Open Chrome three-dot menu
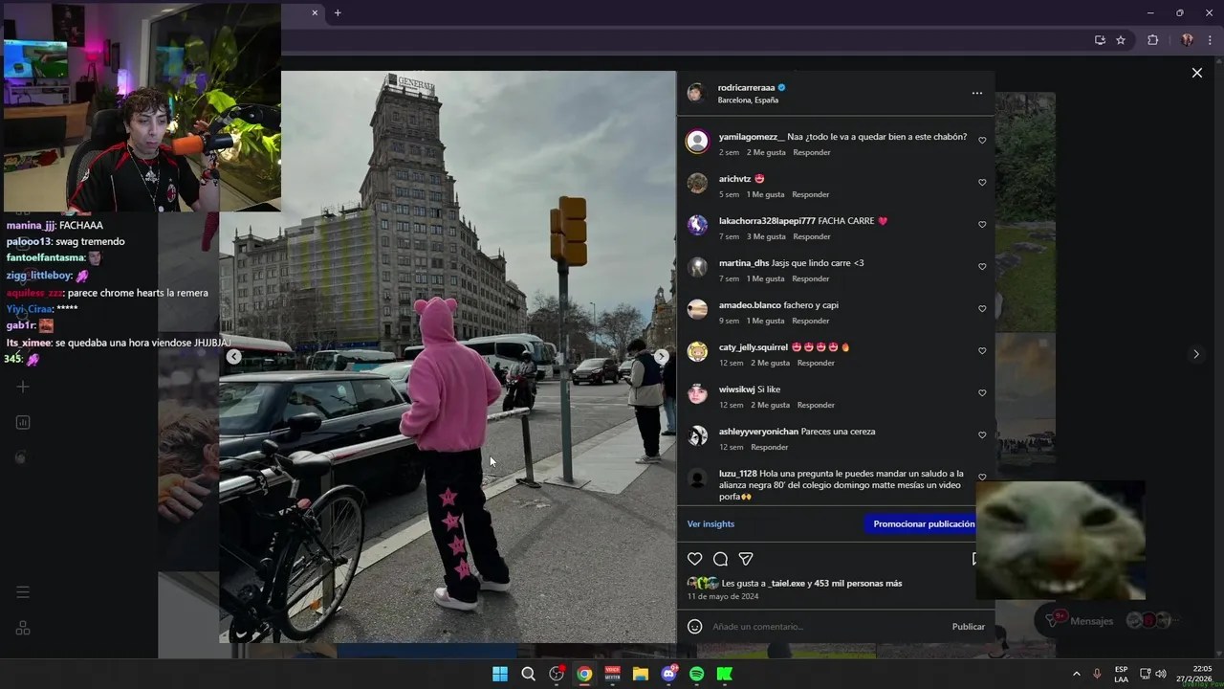Image resolution: width=1224 pixels, height=689 pixels. tap(1211, 40)
